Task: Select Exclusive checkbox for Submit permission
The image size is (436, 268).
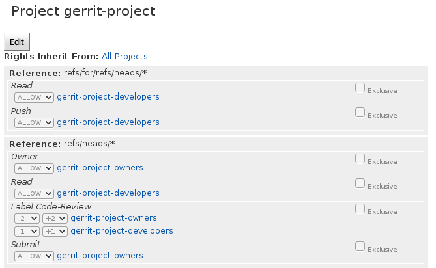Action: pos(360,247)
